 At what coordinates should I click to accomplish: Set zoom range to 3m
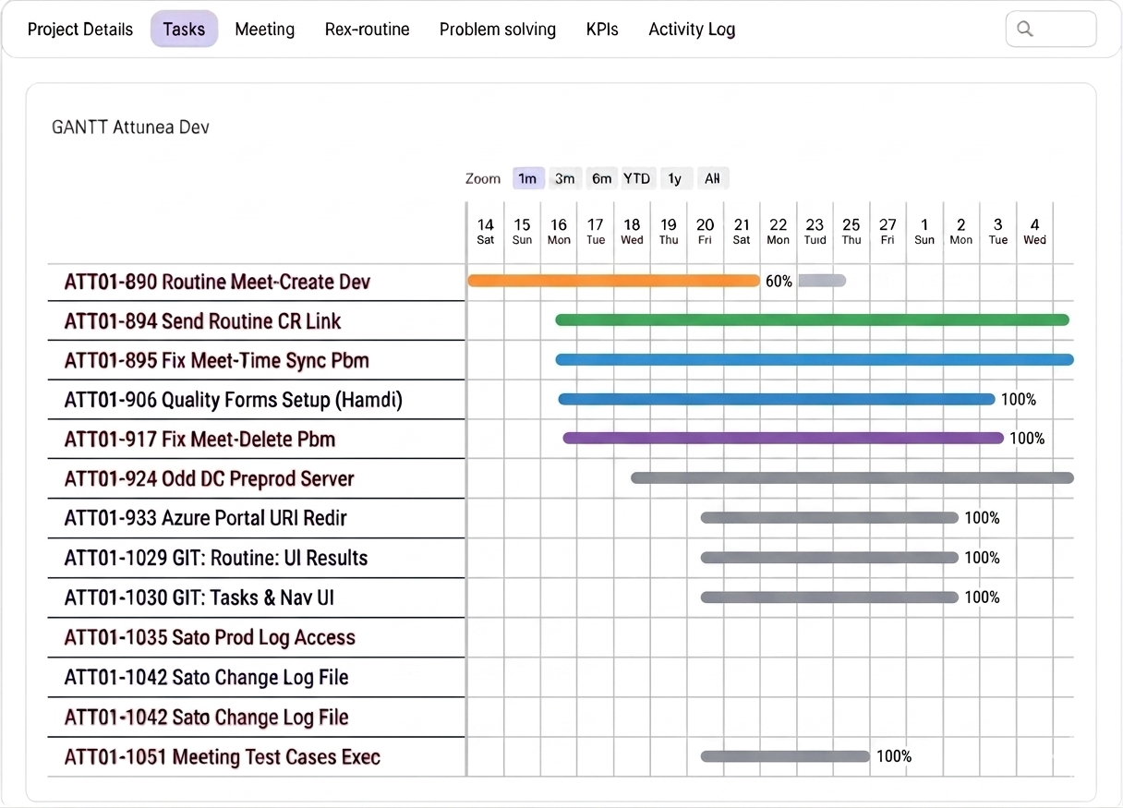pyautogui.click(x=564, y=178)
